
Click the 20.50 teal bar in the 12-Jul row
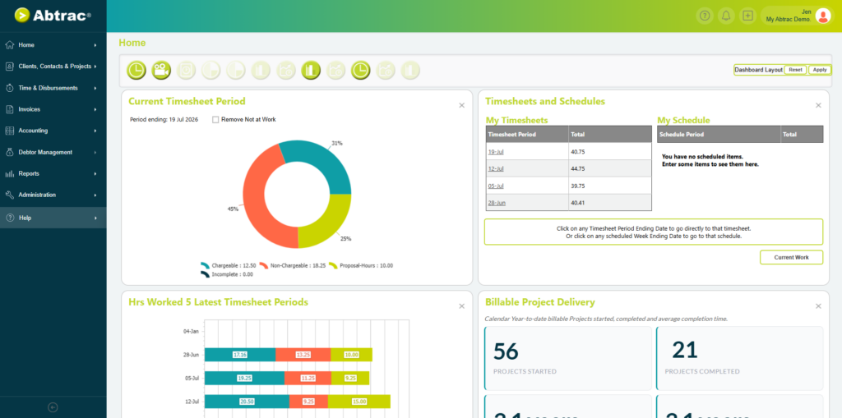[247, 402]
